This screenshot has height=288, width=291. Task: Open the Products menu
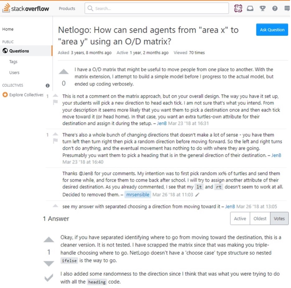(x=67, y=8)
